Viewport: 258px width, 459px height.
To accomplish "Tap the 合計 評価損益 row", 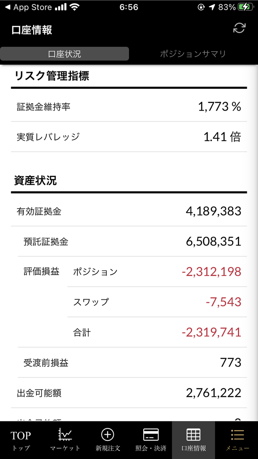I will click(157, 332).
